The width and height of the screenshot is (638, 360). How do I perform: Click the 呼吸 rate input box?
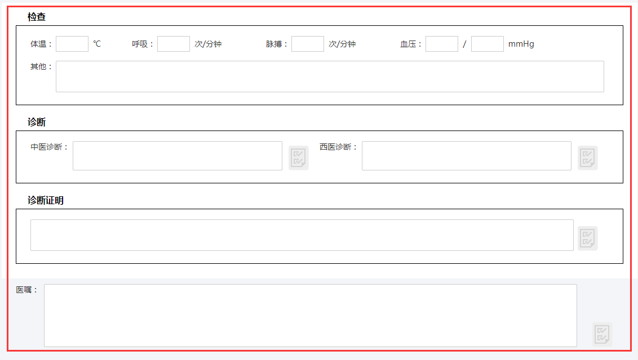pos(174,44)
